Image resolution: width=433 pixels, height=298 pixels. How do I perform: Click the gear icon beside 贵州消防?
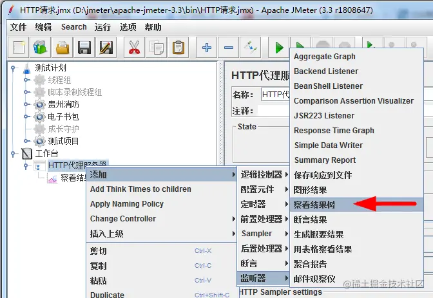point(39,104)
